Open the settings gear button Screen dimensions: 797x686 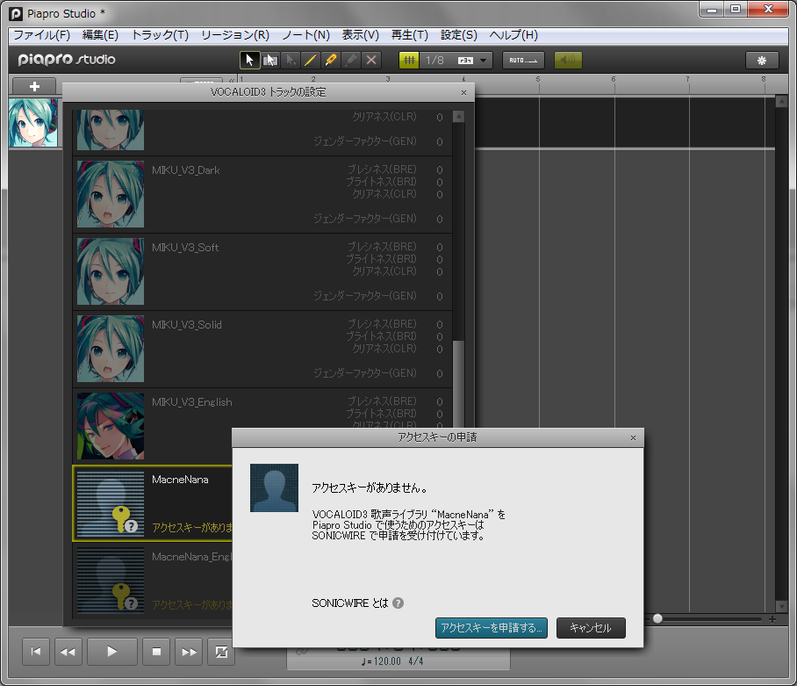761,60
